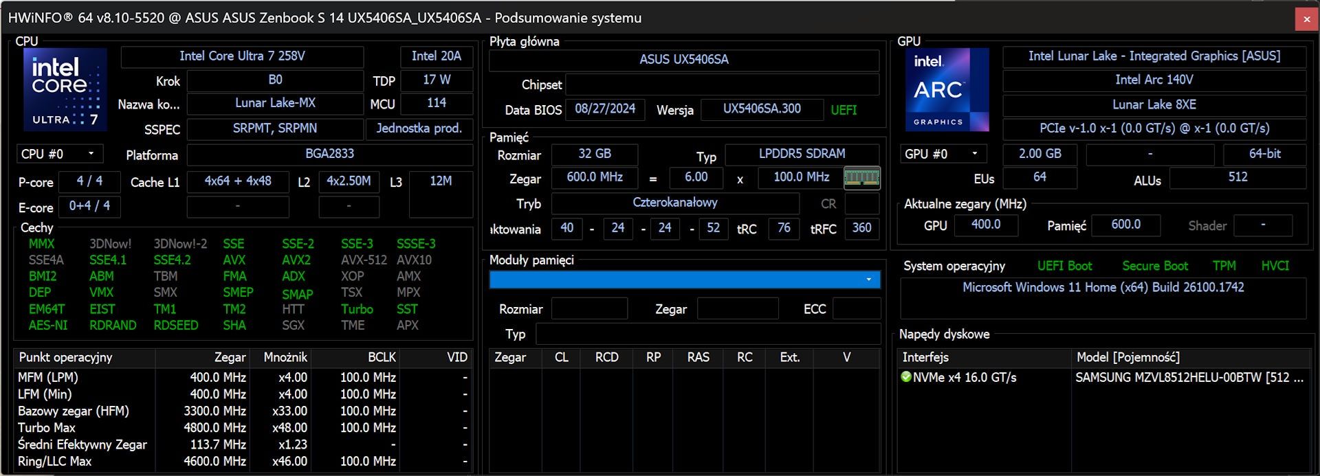Click the Intel Arc 140V field

tap(1154, 80)
